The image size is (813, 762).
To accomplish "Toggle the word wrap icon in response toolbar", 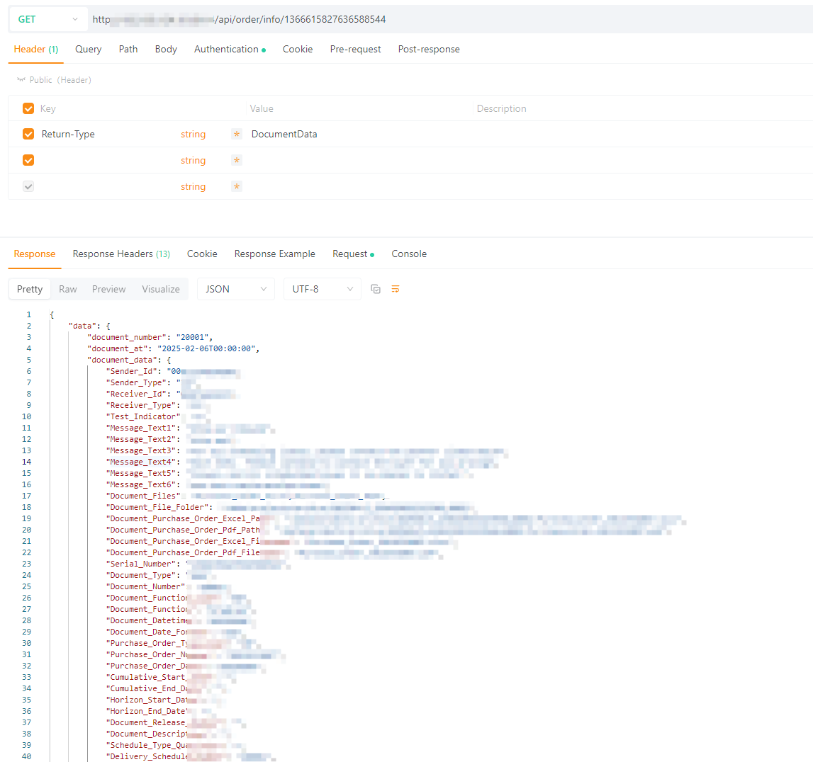I will [x=396, y=289].
